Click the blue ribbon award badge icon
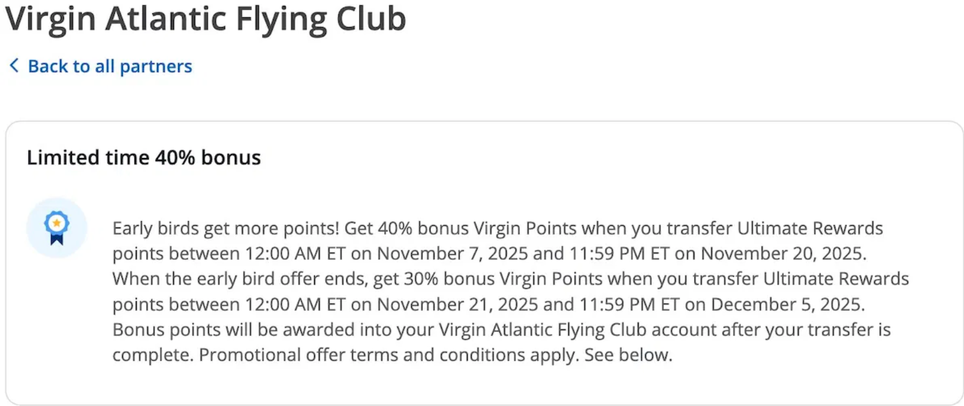 coord(57,228)
